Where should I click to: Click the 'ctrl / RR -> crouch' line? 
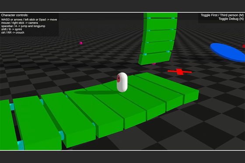pyautogui.click(x=13, y=33)
